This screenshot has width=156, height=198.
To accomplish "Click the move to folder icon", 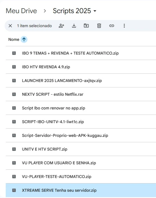I will coord(86,26).
